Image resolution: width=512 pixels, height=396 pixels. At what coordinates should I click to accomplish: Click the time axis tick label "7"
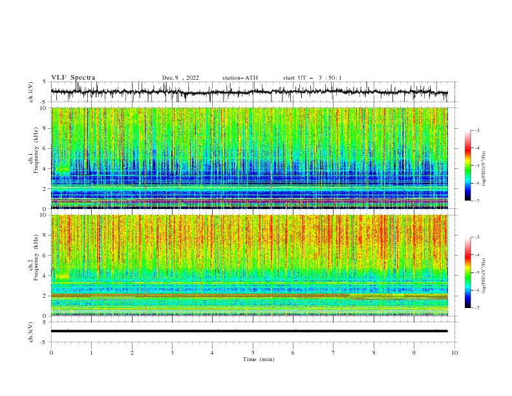click(334, 353)
